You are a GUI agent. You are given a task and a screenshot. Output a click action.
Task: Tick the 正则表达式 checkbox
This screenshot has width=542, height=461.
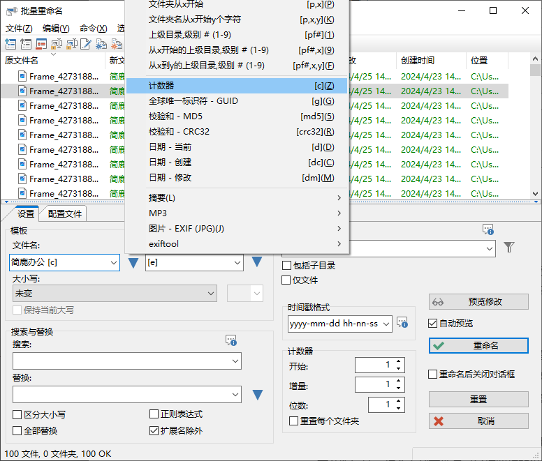(154, 414)
